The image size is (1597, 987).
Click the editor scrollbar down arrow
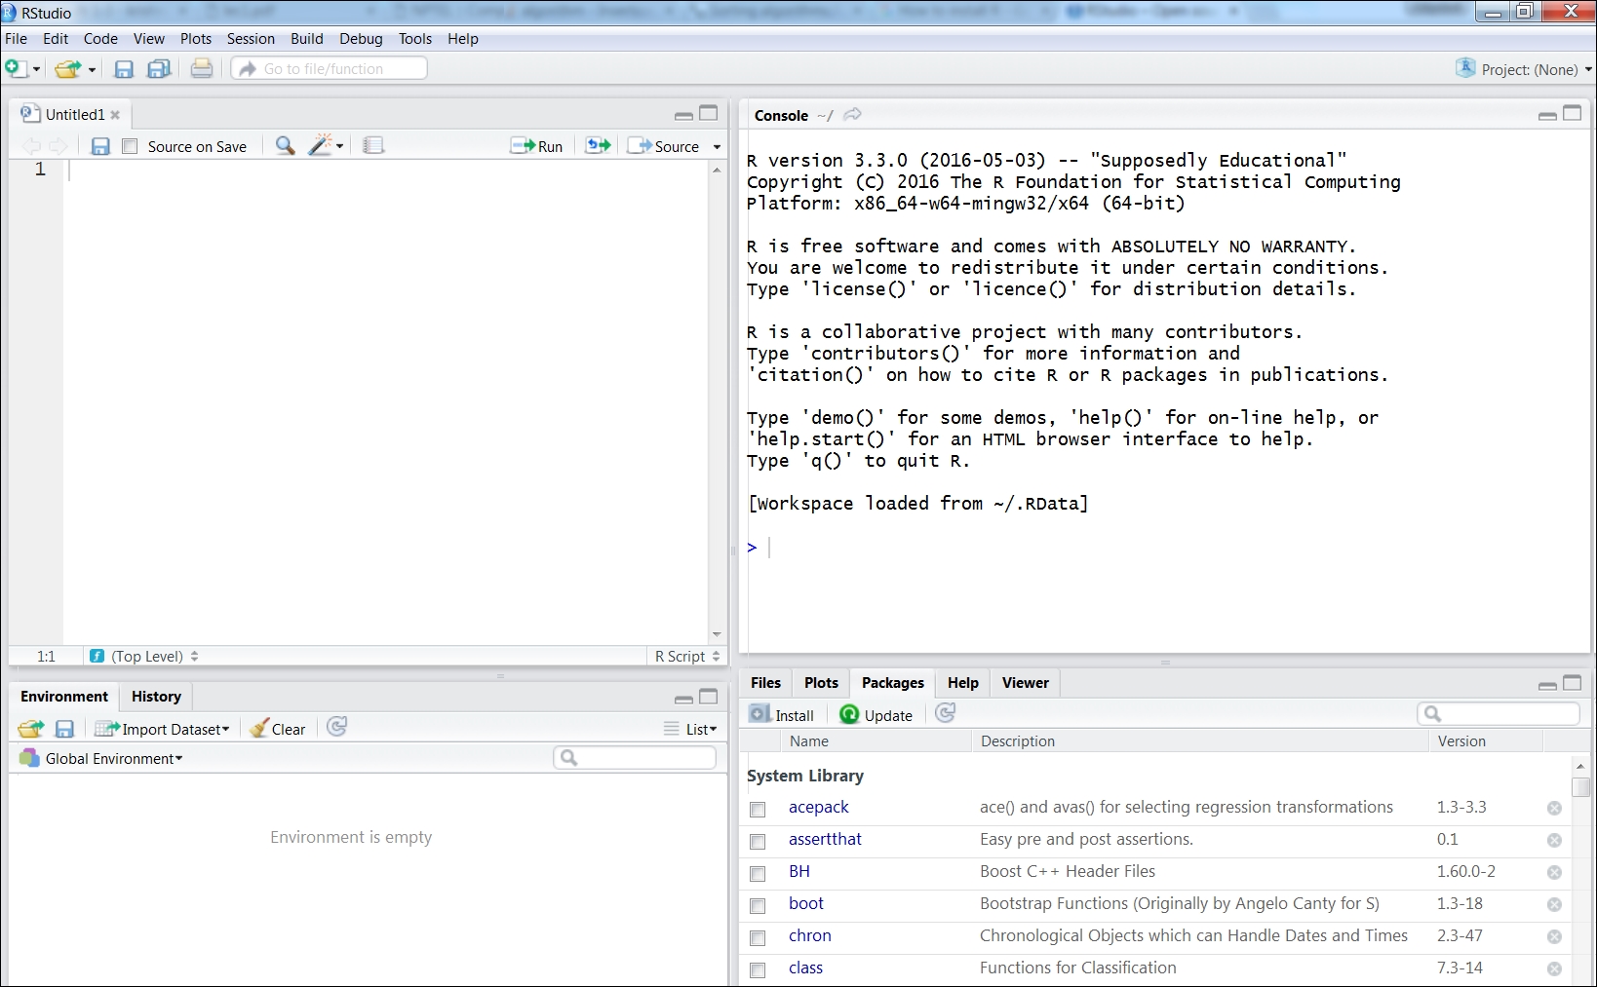[x=717, y=635]
